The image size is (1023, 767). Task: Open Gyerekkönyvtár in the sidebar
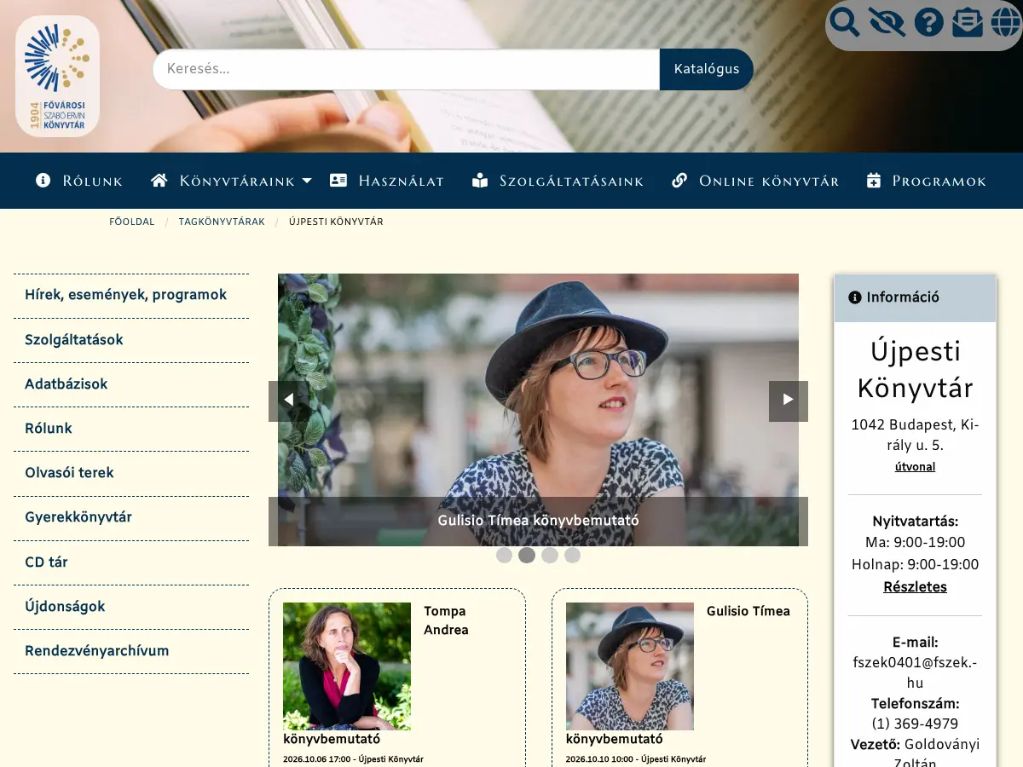(x=131, y=517)
